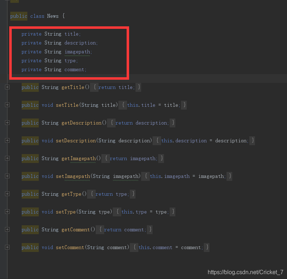Click the type field declaration
Viewport: 287px width, 279px height.
(70, 60)
